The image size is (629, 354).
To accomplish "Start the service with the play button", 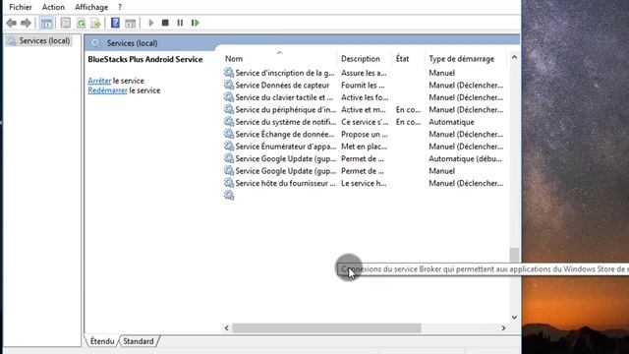I will [150, 23].
